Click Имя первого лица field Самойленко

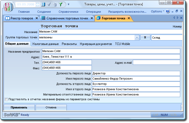(136, 79)
